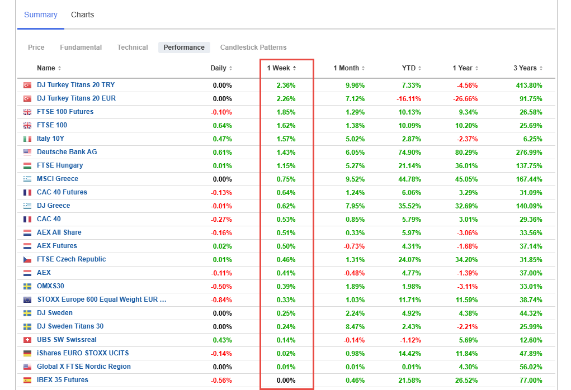Click Sweden flag beside OMXS30
571x390 pixels.
click(x=27, y=287)
